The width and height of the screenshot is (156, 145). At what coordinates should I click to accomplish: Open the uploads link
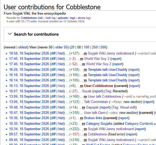coord(63,18)
